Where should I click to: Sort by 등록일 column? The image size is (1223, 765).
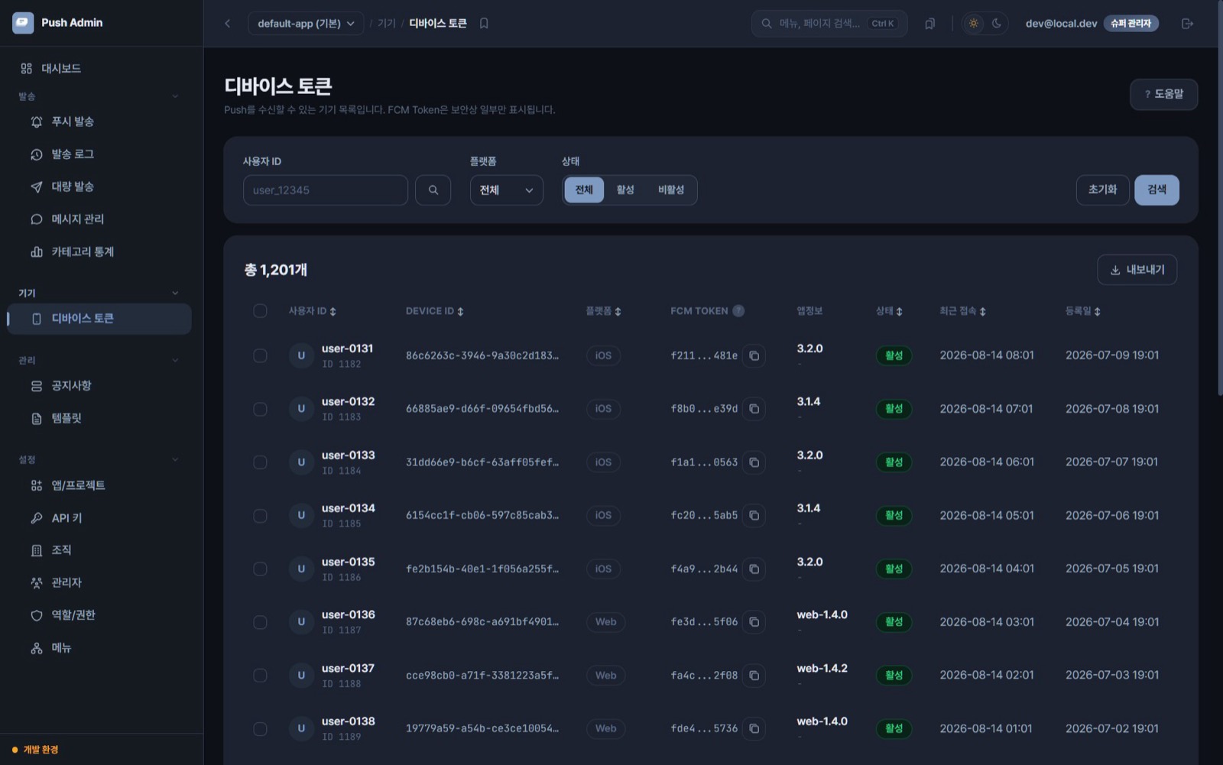tap(1083, 311)
